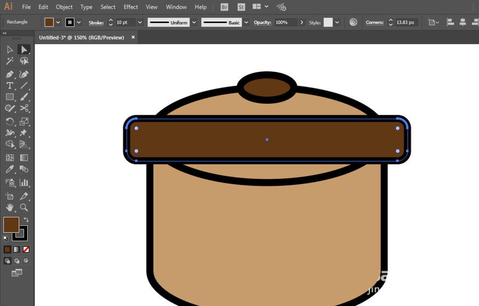This screenshot has width=479, height=306.
Task: Set paint mode to Gradient
Action: click(17, 249)
